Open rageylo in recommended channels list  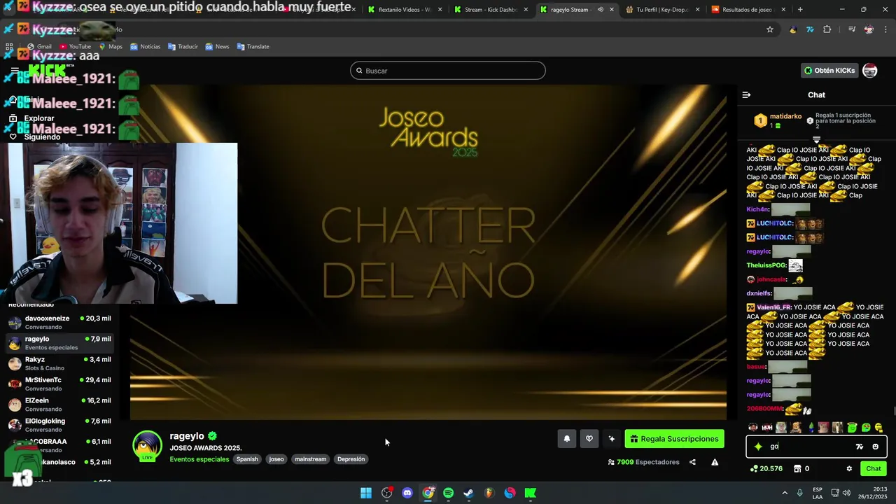[59, 343]
